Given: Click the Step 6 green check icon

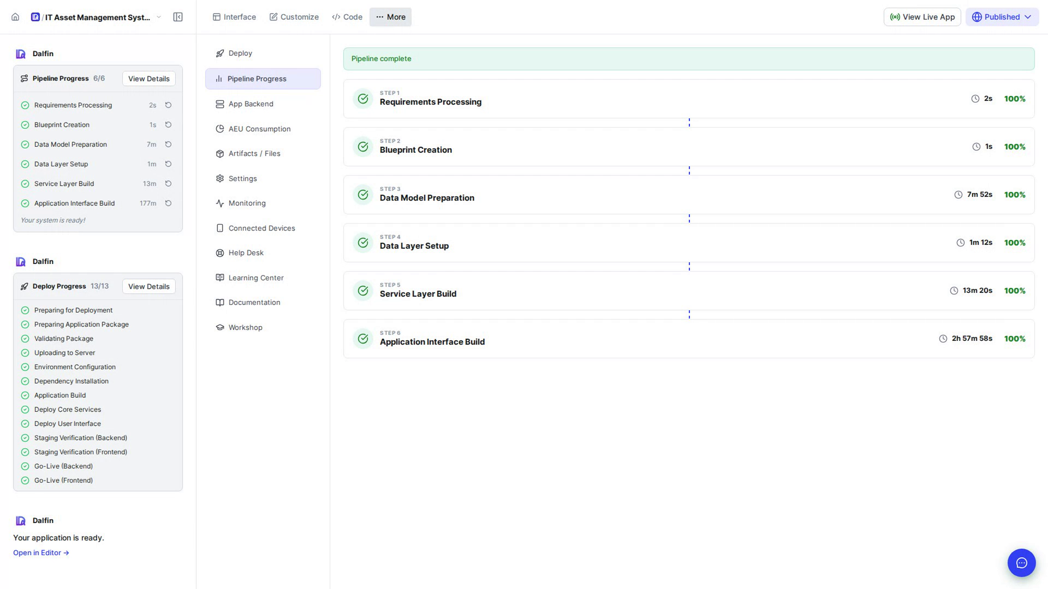Looking at the screenshot, I should pos(363,339).
